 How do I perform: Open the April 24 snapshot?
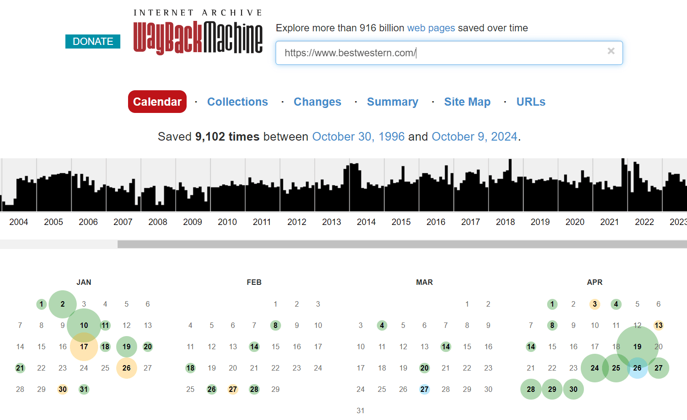[595, 368]
